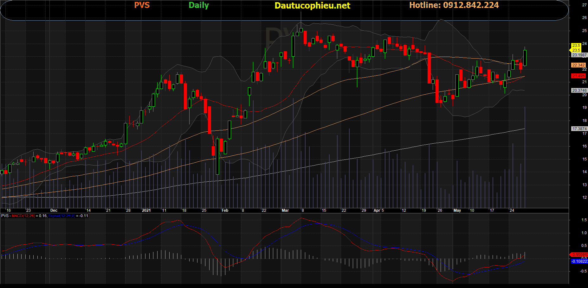Screen dimensions: 588x288
Task: Click the 18 price axis label
Action: pos(584,121)
